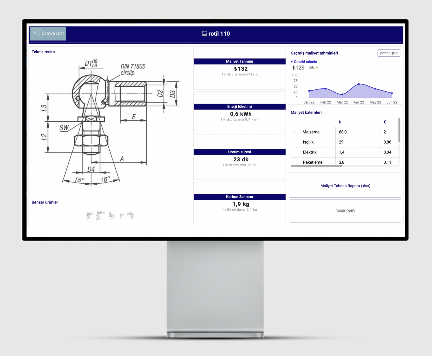
Task: Click the pdf oluştur button
Action: (x=389, y=53)
